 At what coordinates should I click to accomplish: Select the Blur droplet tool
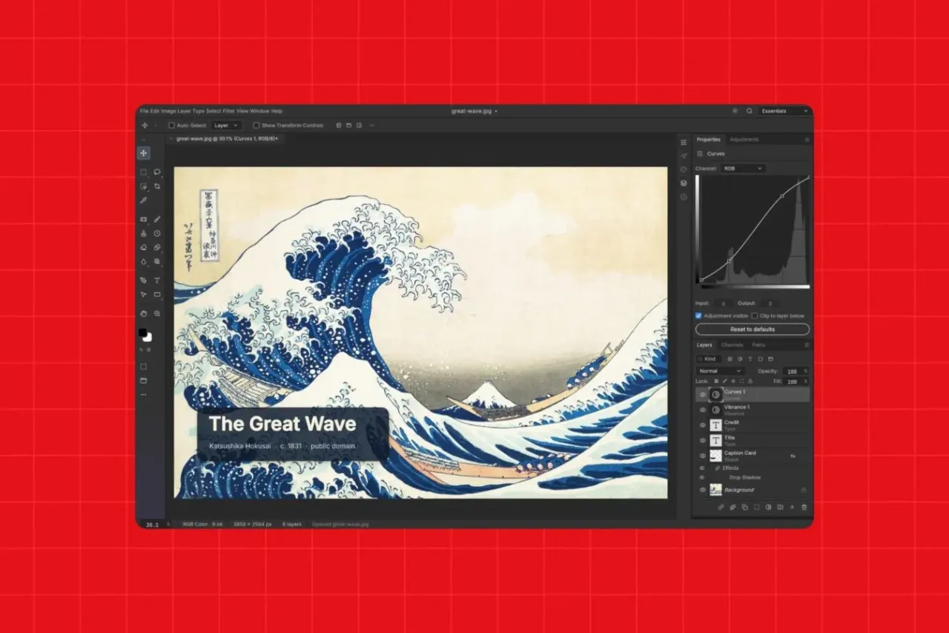coord(143,262)
